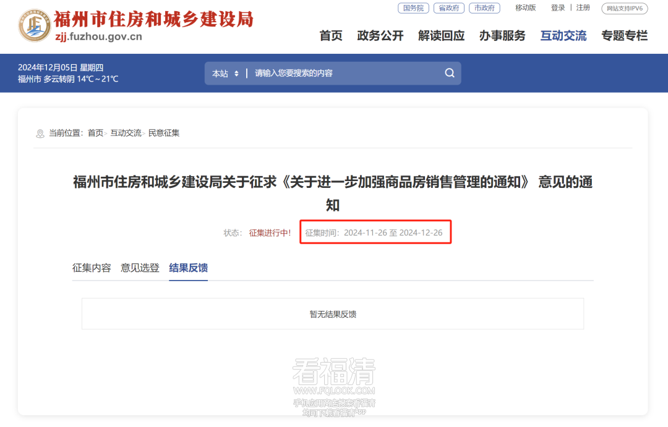Select 办事服务 in the top navigation

(502, 36)
